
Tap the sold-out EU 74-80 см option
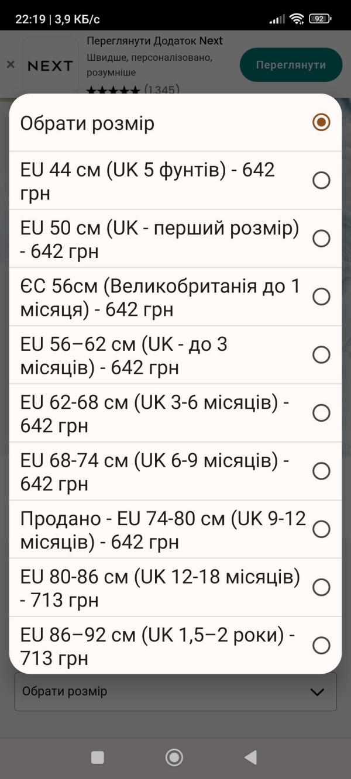175,529
